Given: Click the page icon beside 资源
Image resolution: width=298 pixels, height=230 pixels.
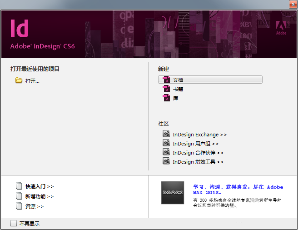Looking at the screenshot, I should [x=19, y=206].
